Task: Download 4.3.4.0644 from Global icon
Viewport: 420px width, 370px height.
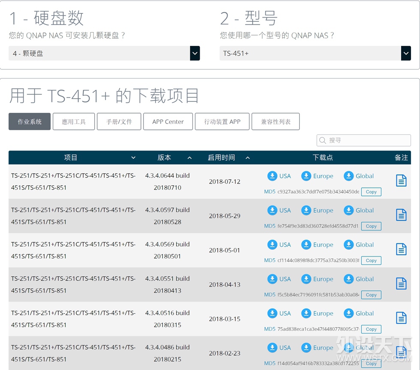Action: click(348, 176)
